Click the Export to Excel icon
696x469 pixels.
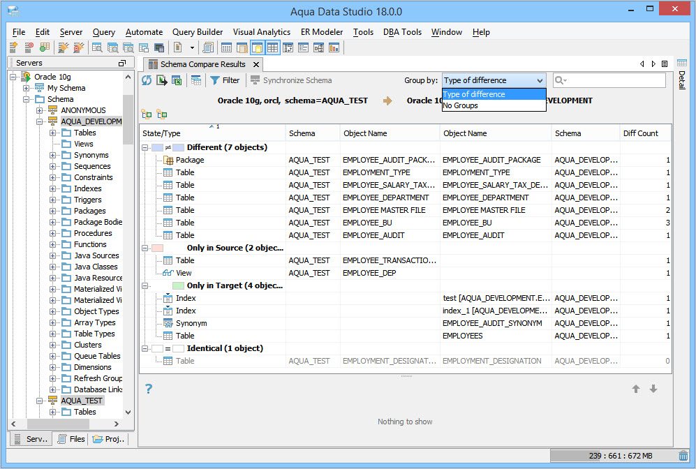[177, 80]
